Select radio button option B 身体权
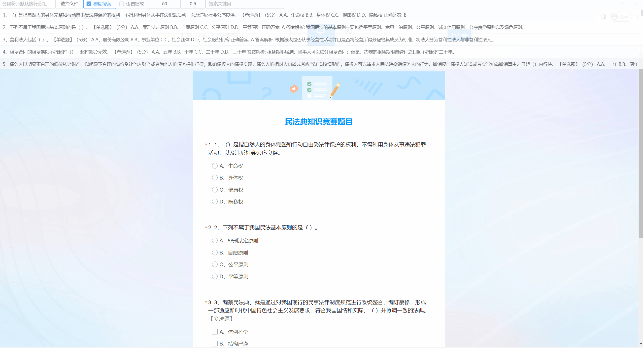The image size is (643, 348). (215, 177)
